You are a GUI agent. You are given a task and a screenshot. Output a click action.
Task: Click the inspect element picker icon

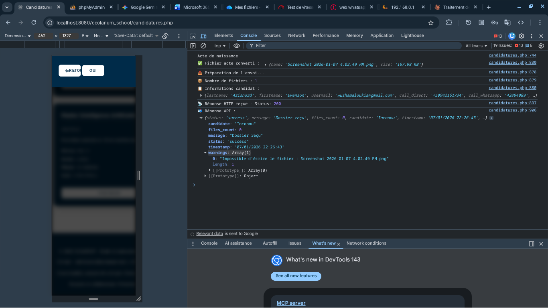193,36
